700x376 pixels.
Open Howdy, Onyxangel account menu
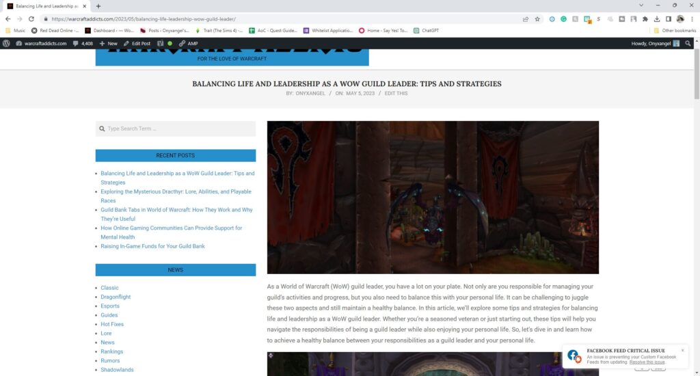(655, 43)
